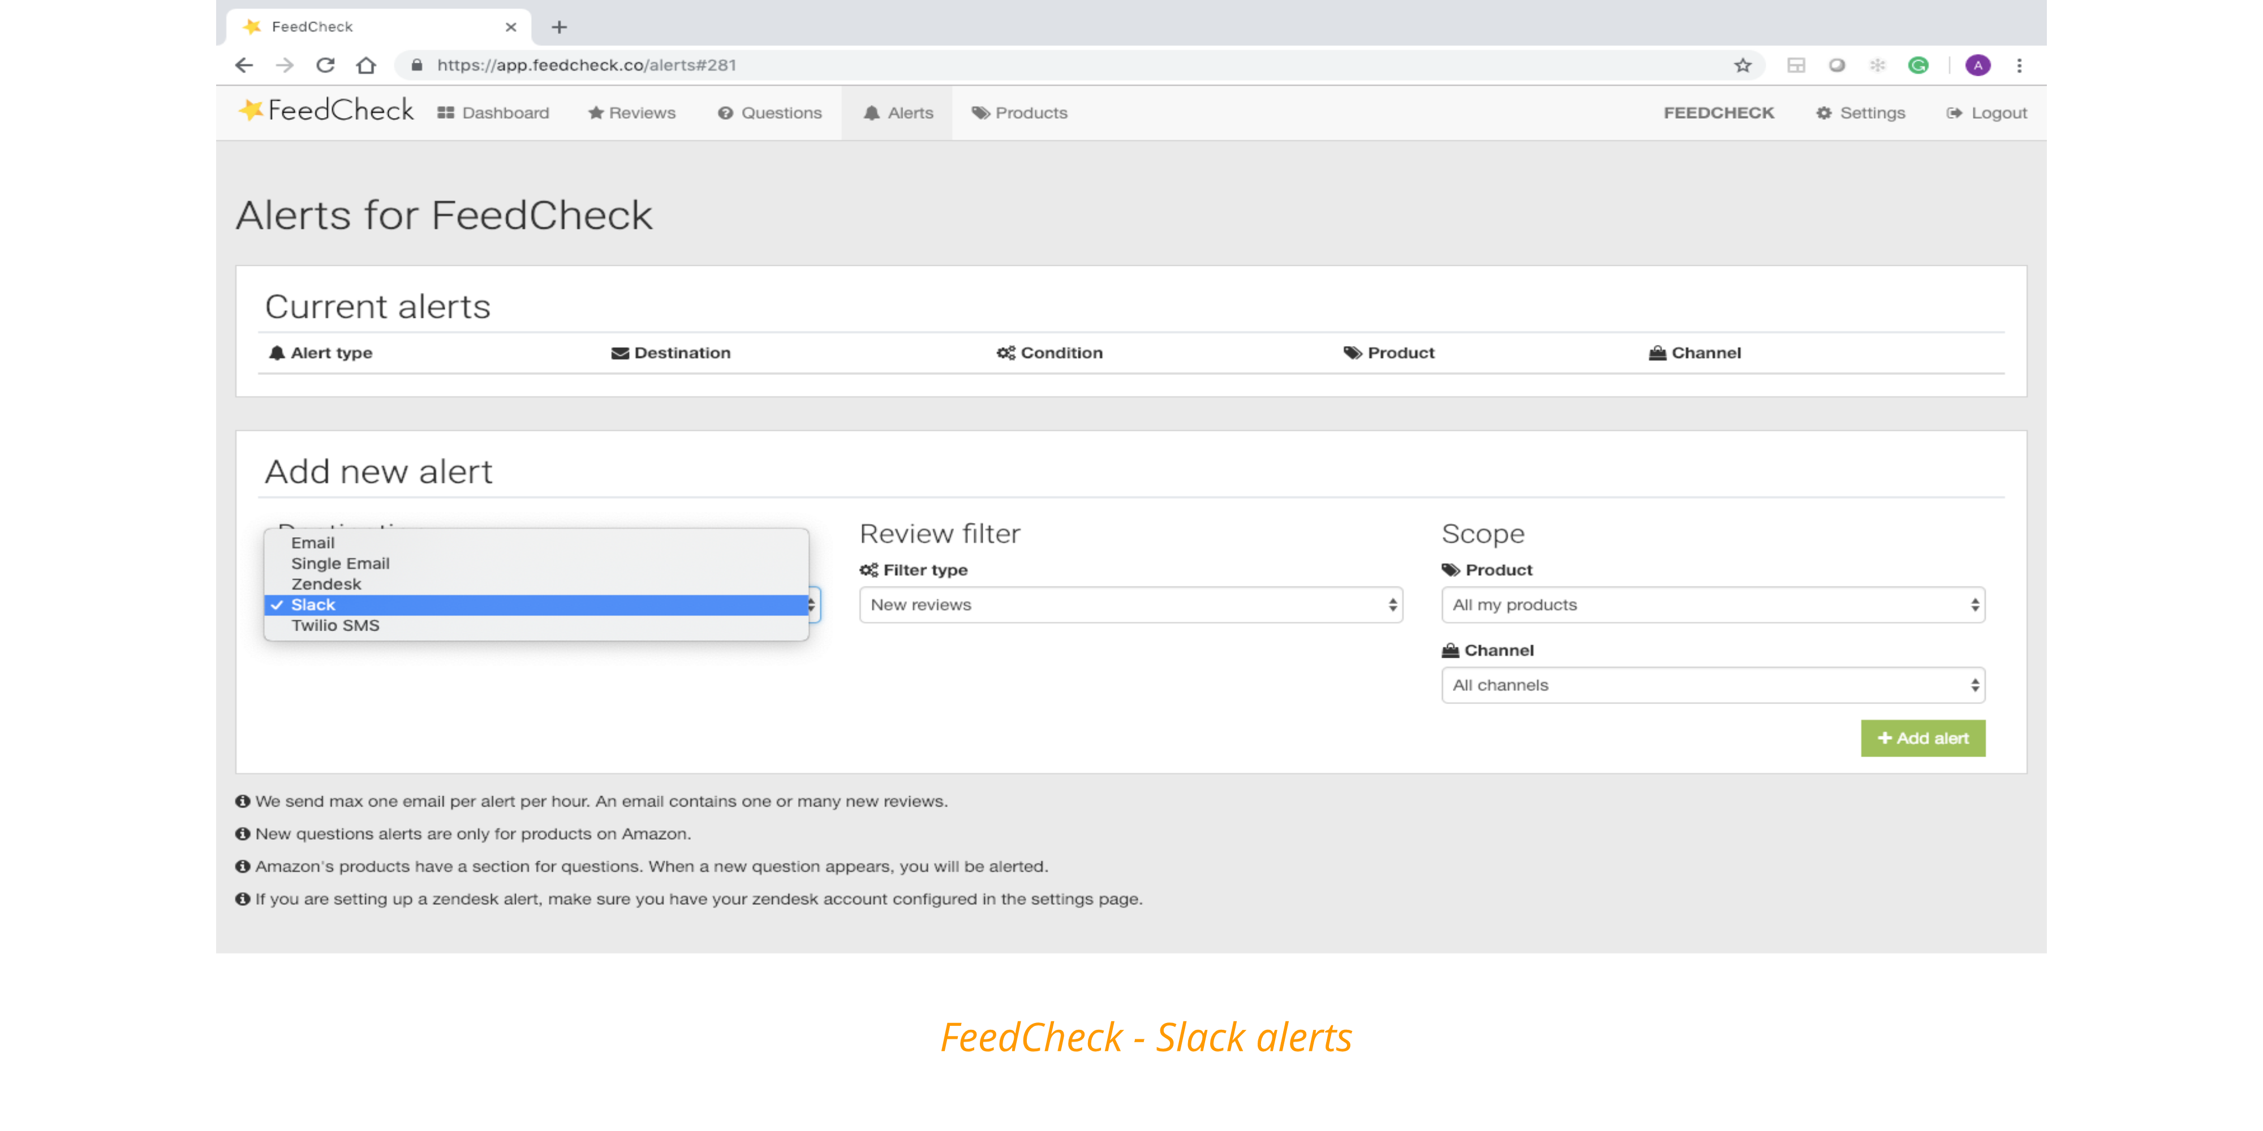Image resolution: width=2263 pixels, height=1131 pixels.
Task: Go to browser home icon
Action: click(367, 65)
